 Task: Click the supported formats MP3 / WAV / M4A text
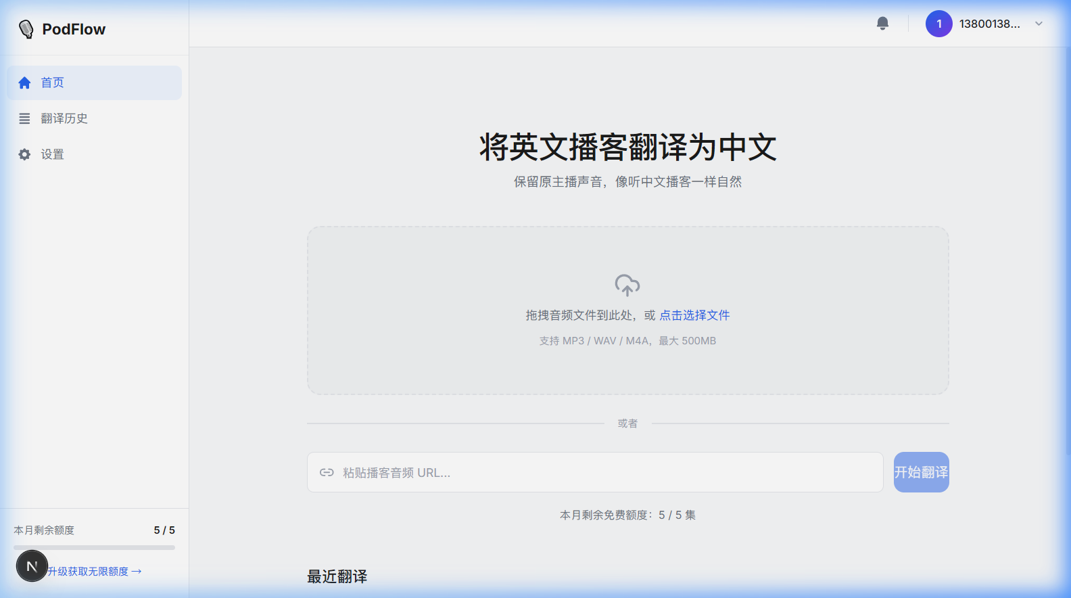tap(627, 341)
